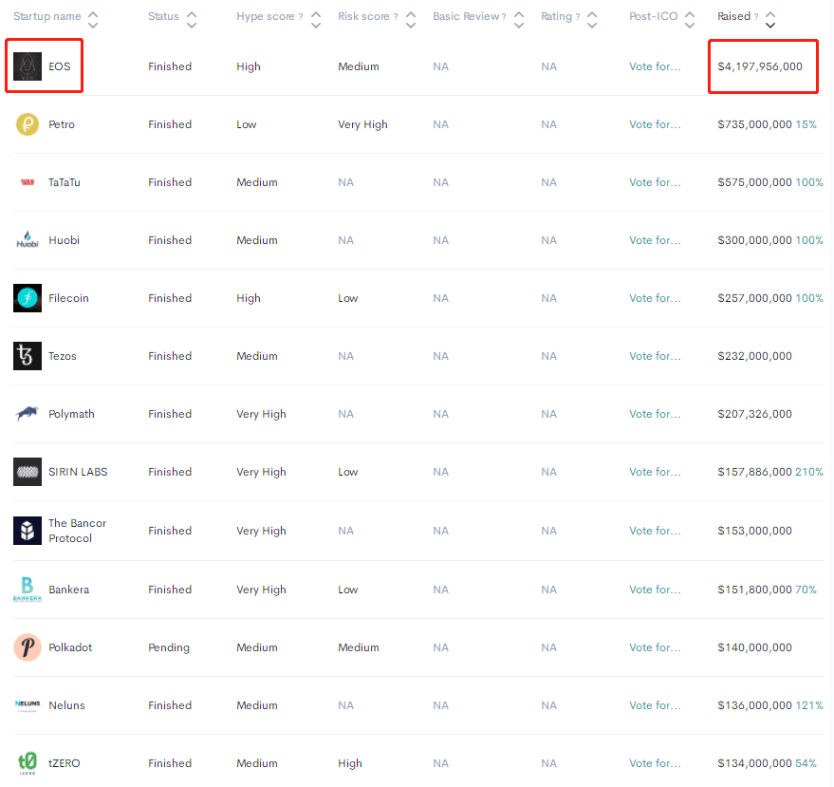The image size is (834, 787).
Task: Click the Bancor Protocol logo
Action: (28, 531)
